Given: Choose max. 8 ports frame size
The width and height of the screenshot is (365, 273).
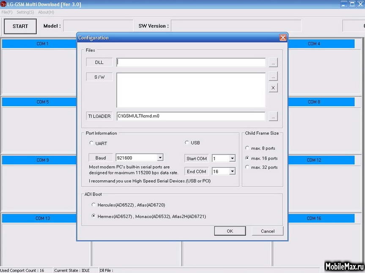Looking at the screenshot, I should click(x=247, y=148).
